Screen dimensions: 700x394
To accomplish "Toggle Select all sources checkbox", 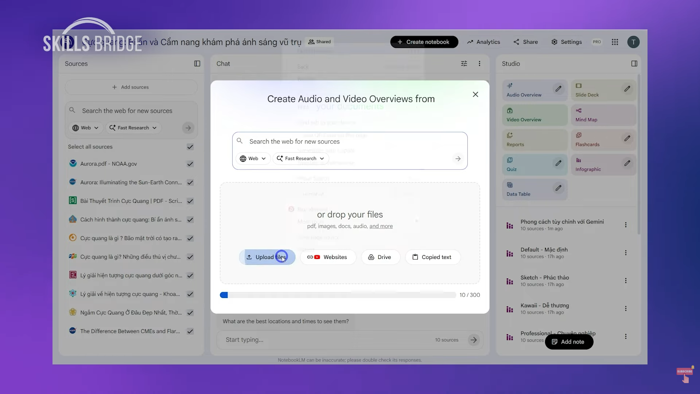I will [x=190, y=147].
